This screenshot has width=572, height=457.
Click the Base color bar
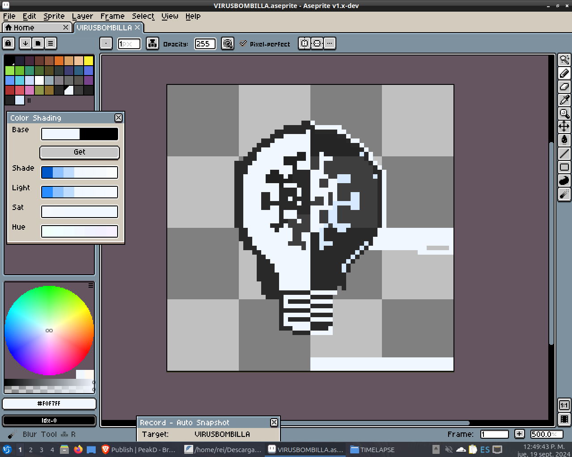pos(80,134)
